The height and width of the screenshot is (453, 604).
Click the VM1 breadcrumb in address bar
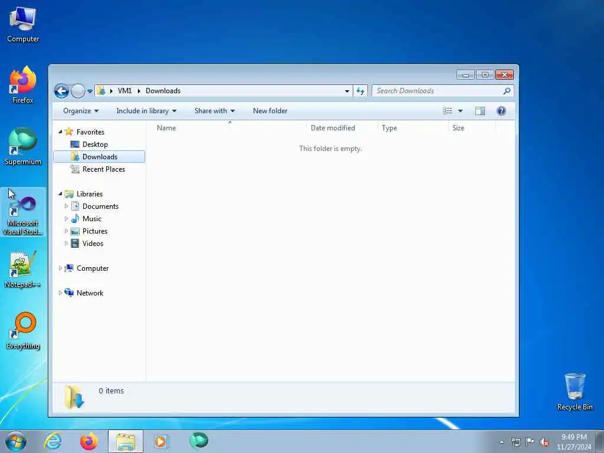(x=124, y=91)
